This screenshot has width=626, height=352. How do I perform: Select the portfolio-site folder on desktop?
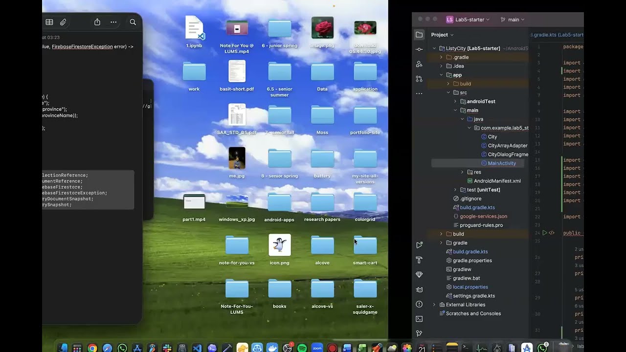365,119
